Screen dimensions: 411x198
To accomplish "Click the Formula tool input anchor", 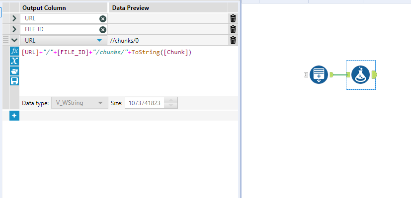I will [x=348, y=75].
